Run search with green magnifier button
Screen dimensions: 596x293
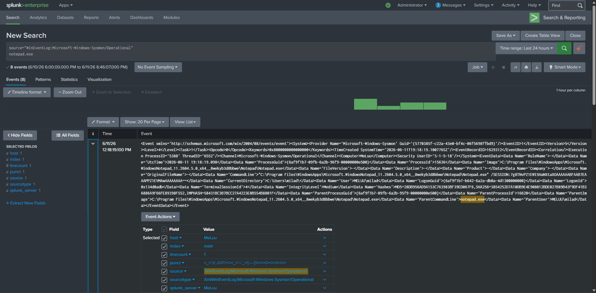click(x=564, y=48)
